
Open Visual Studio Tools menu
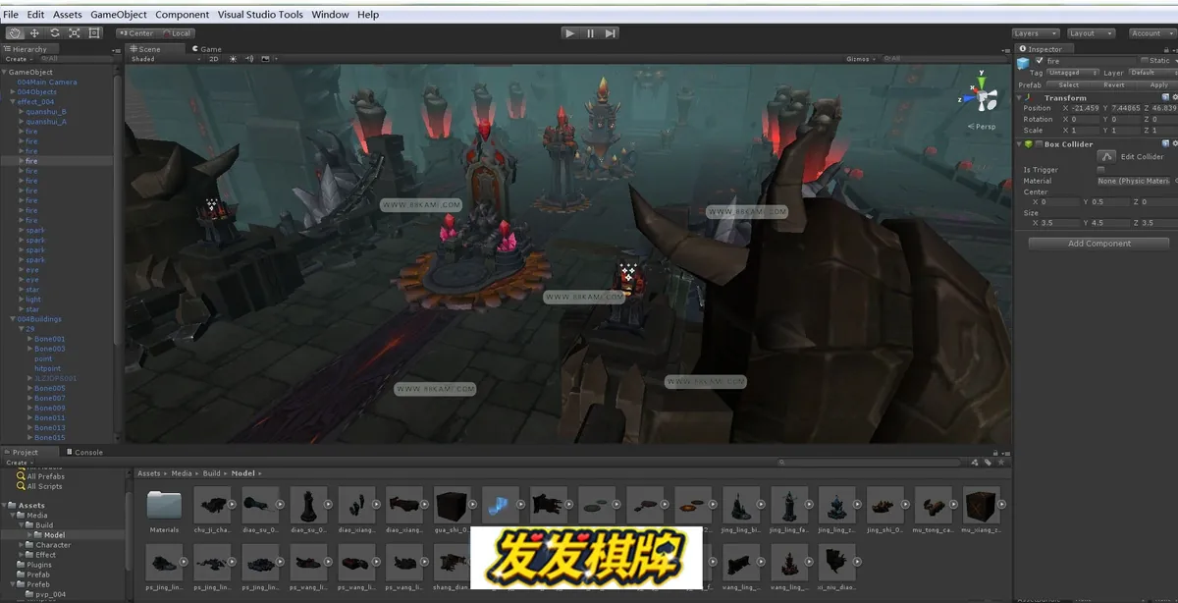point(260,15)
